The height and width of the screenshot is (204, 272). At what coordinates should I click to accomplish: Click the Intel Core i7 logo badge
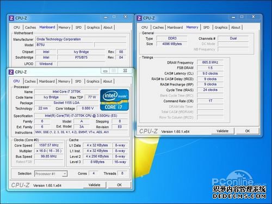(x=114, y=100)
